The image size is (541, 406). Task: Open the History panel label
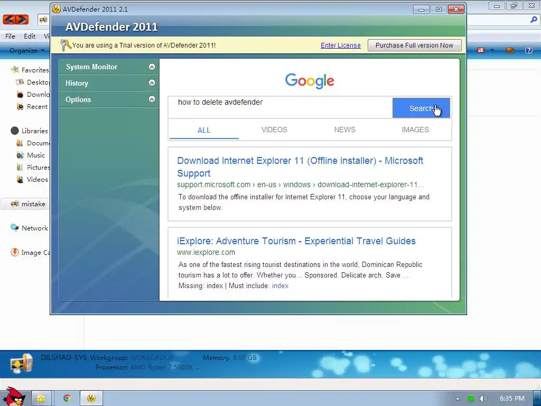click(77, 83)
